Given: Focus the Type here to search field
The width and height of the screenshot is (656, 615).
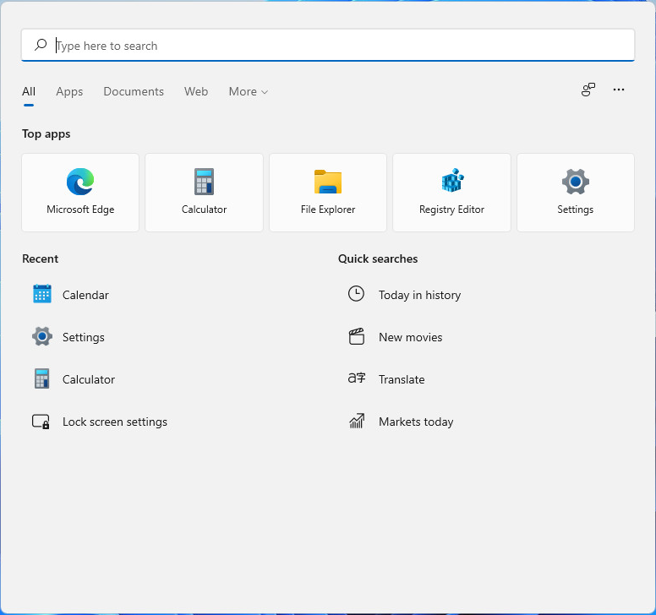Looking at the screenshot, I should [328, 45].
